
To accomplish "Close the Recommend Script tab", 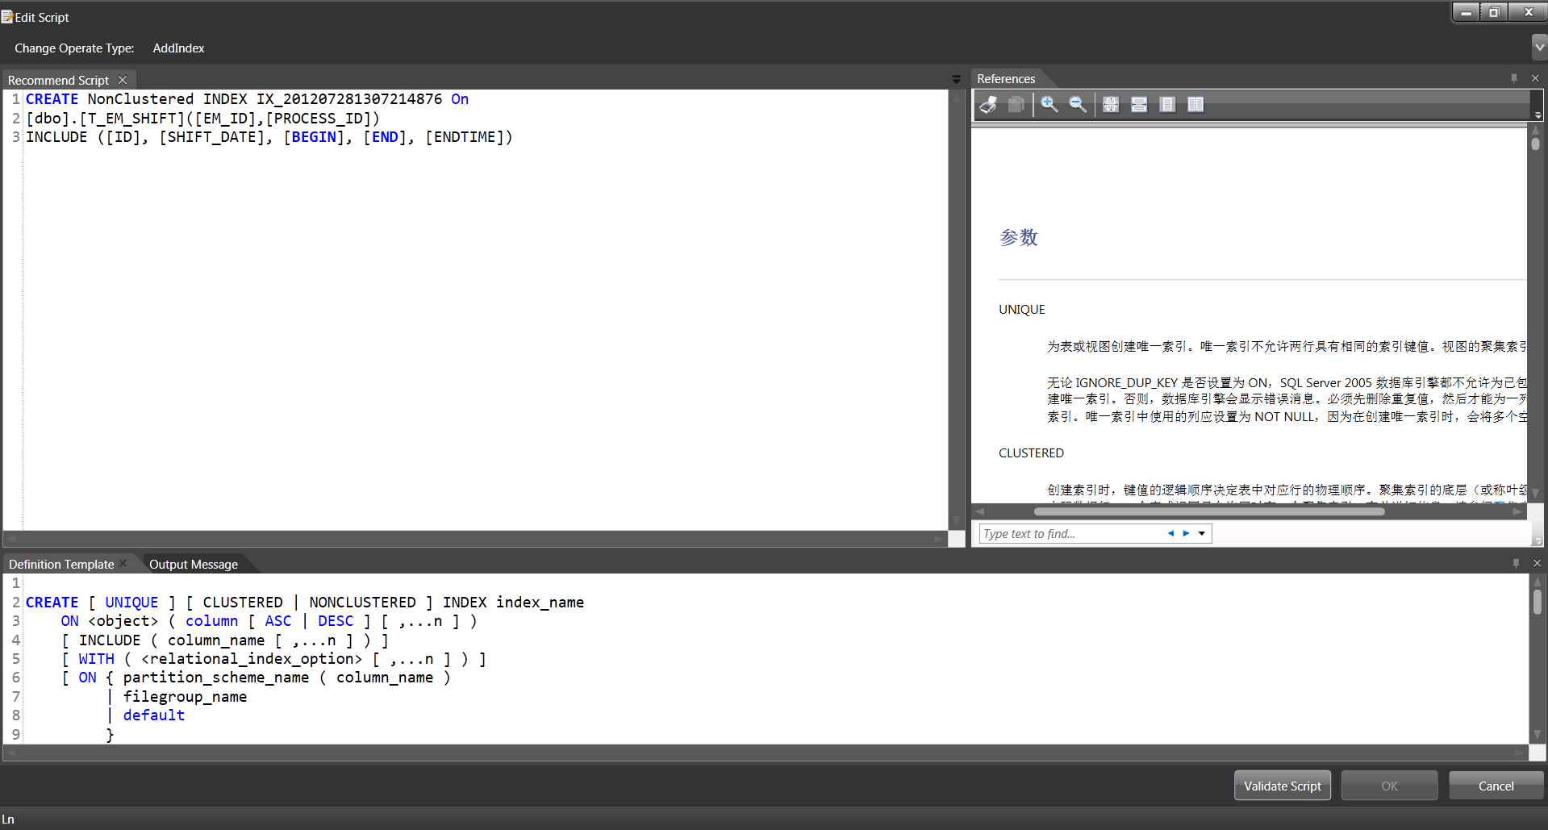I will [x=123, y=80].
